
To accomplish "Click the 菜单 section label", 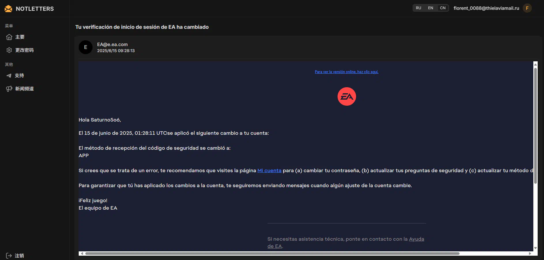I will click(9, 26).
